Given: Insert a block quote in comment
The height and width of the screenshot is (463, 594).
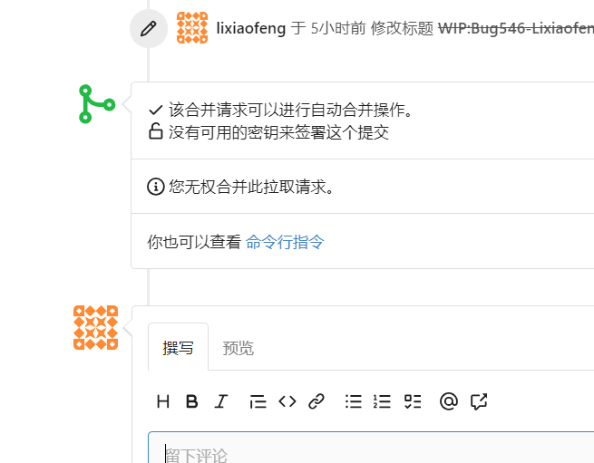Looking at the screenshot, I should (258, 401).
